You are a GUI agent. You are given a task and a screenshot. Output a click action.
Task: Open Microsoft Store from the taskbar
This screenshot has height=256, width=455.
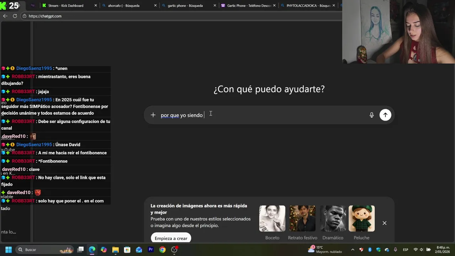pyautogui.click(x=127, y=250)
